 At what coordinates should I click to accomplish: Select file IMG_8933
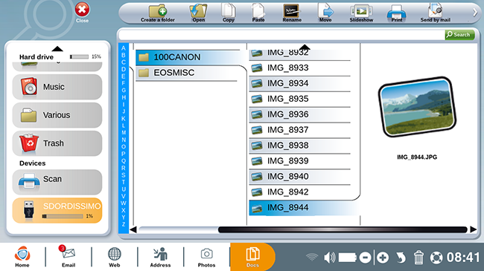300,68
